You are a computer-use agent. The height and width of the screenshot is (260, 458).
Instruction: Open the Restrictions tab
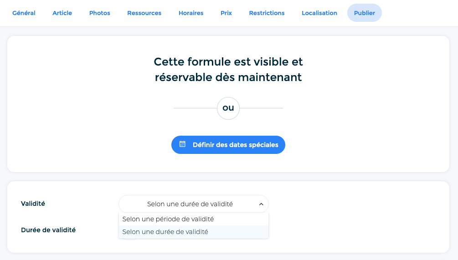click(x=267, y=13)
